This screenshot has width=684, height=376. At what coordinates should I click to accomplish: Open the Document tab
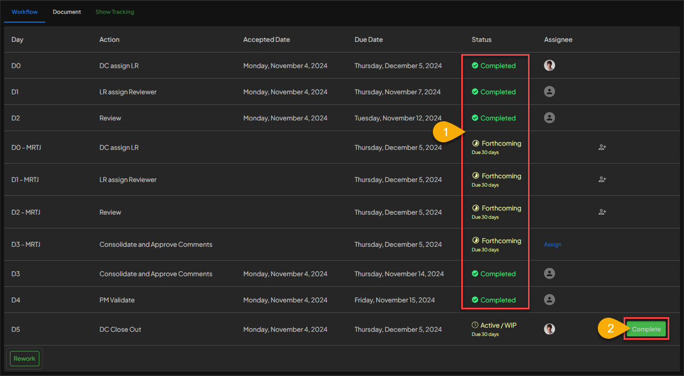67,12
